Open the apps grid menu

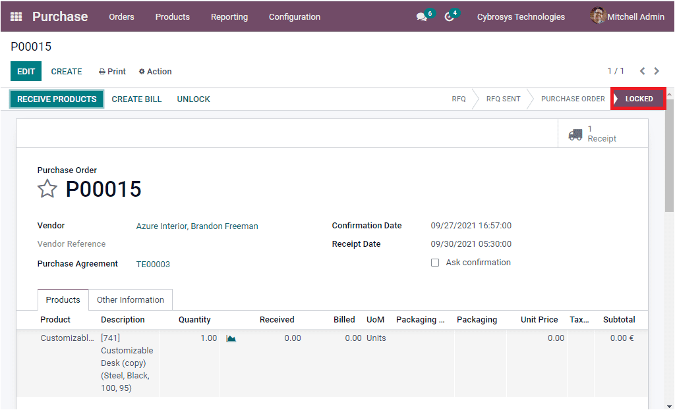(16, 16)
